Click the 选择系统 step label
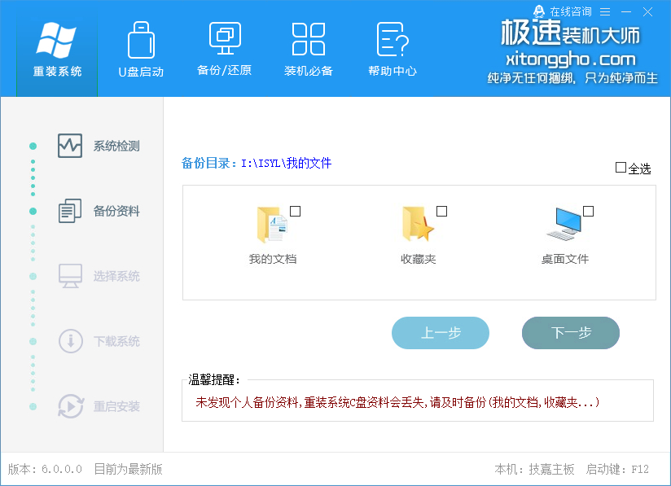Viewport: 671px width, 486px height. point(116,276)
